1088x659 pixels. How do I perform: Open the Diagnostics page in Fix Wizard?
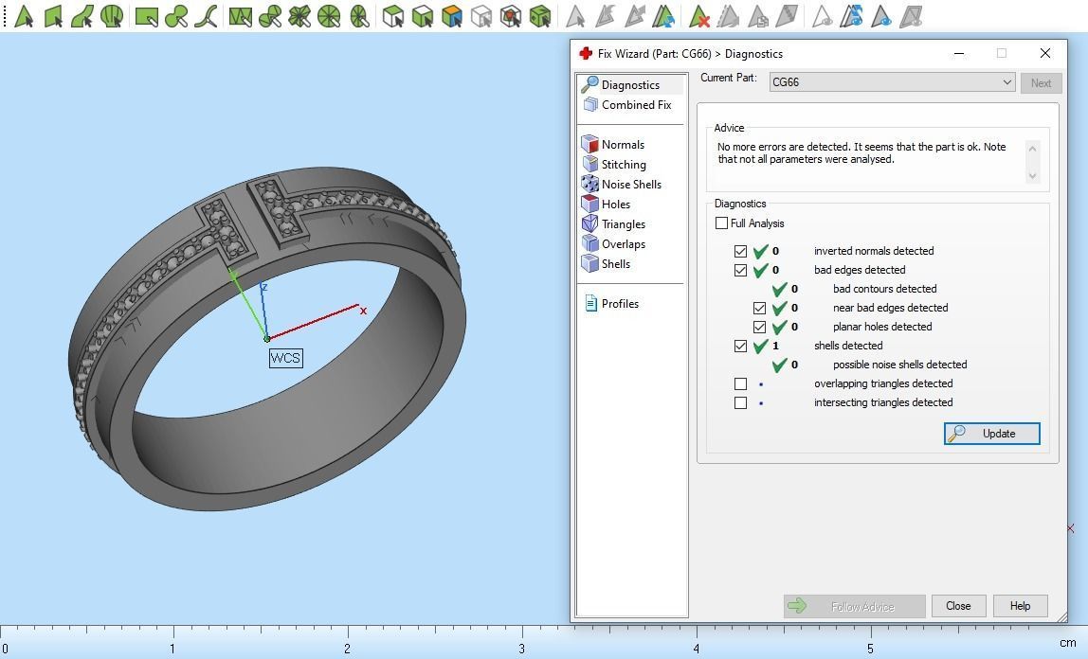630,84
